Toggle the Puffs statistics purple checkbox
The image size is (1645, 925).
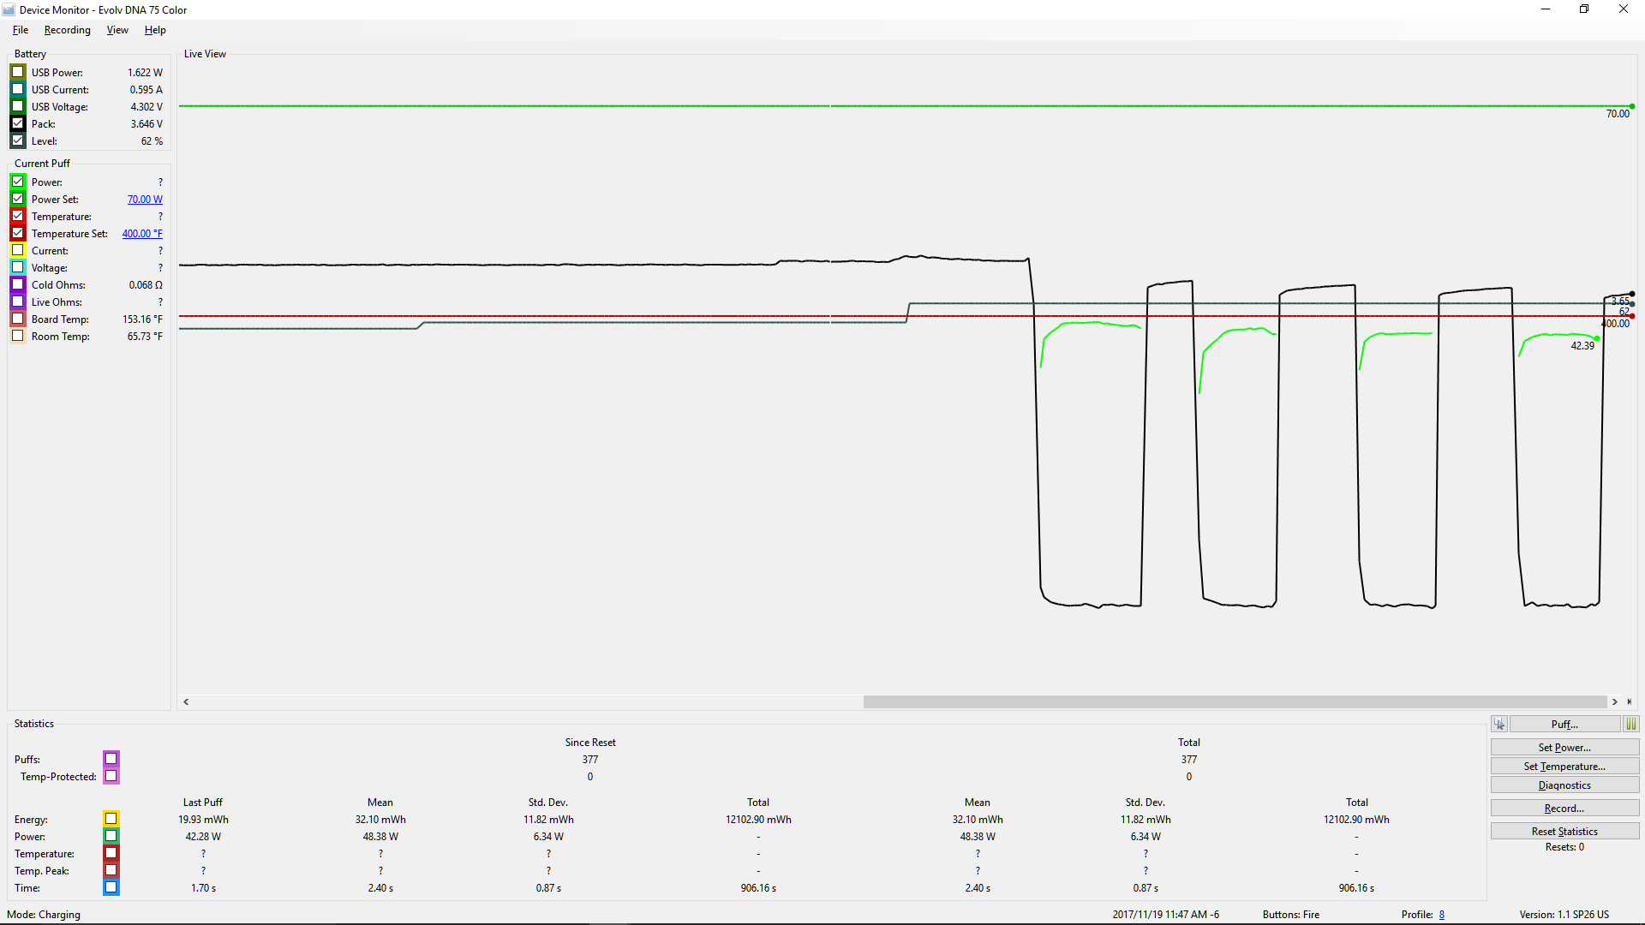tap(111, 759)
